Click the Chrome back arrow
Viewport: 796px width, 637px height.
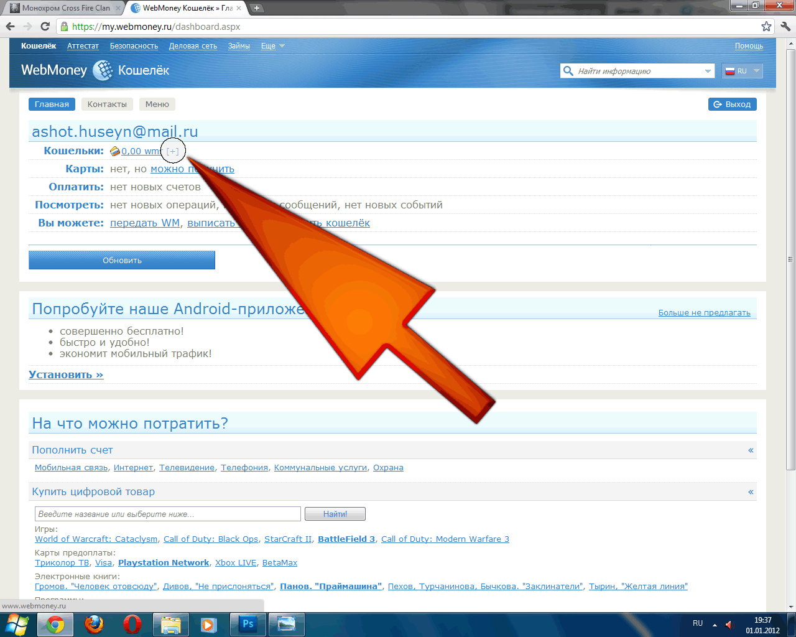(11, 26)
